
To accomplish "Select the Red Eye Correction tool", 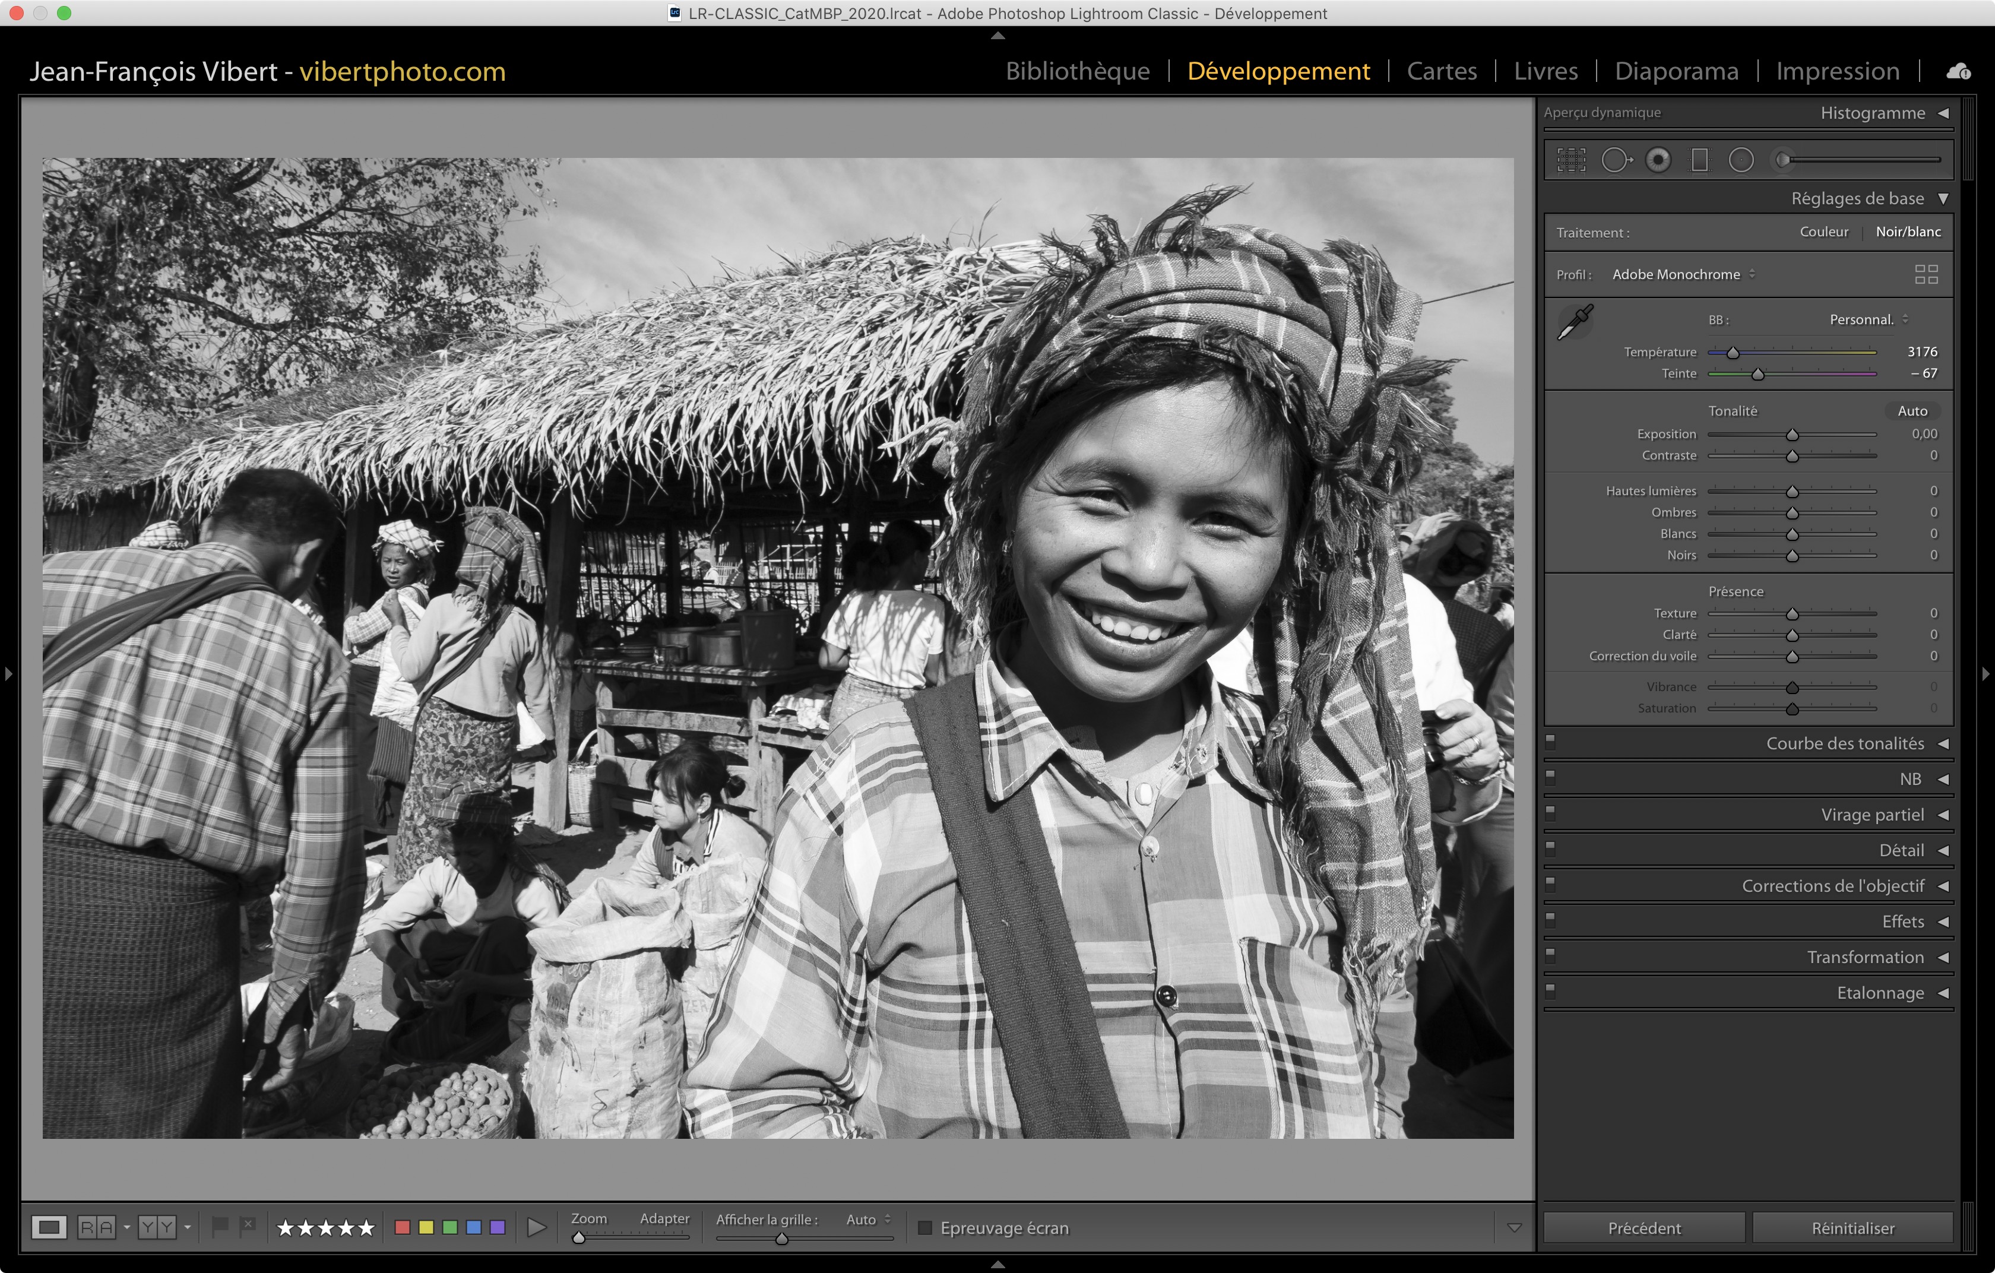I will (1658, 160).
